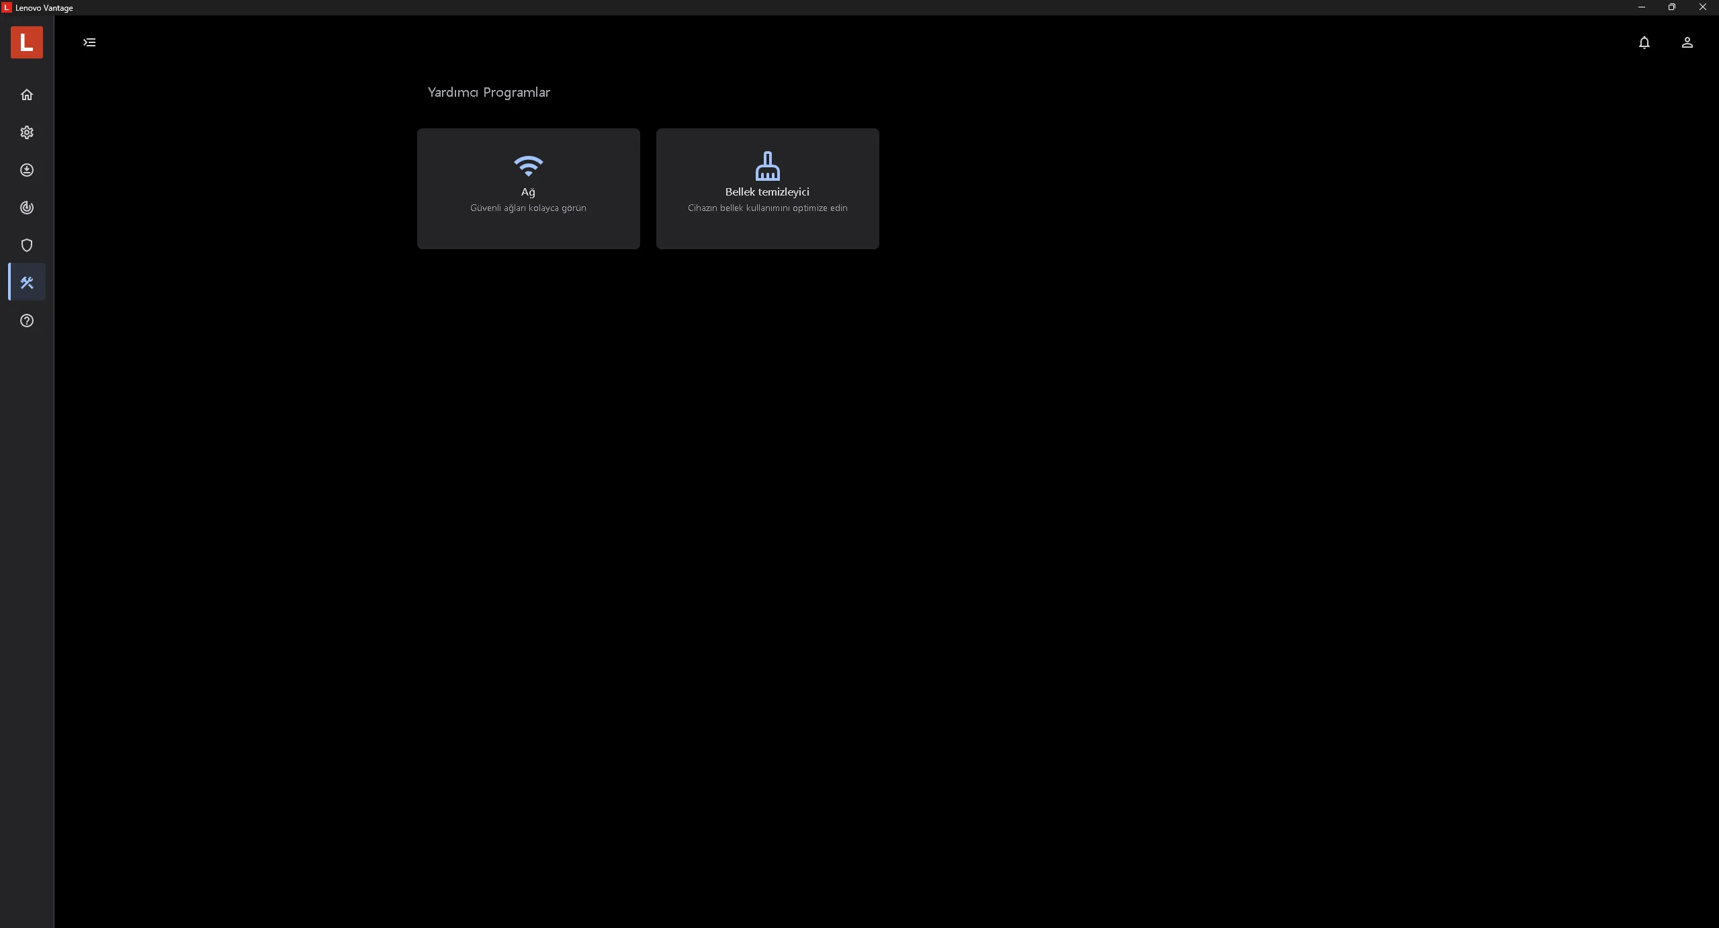Restore down the Lenovo Vantage window
This screenshot has width=1719, height=928.
[1671, 7]
